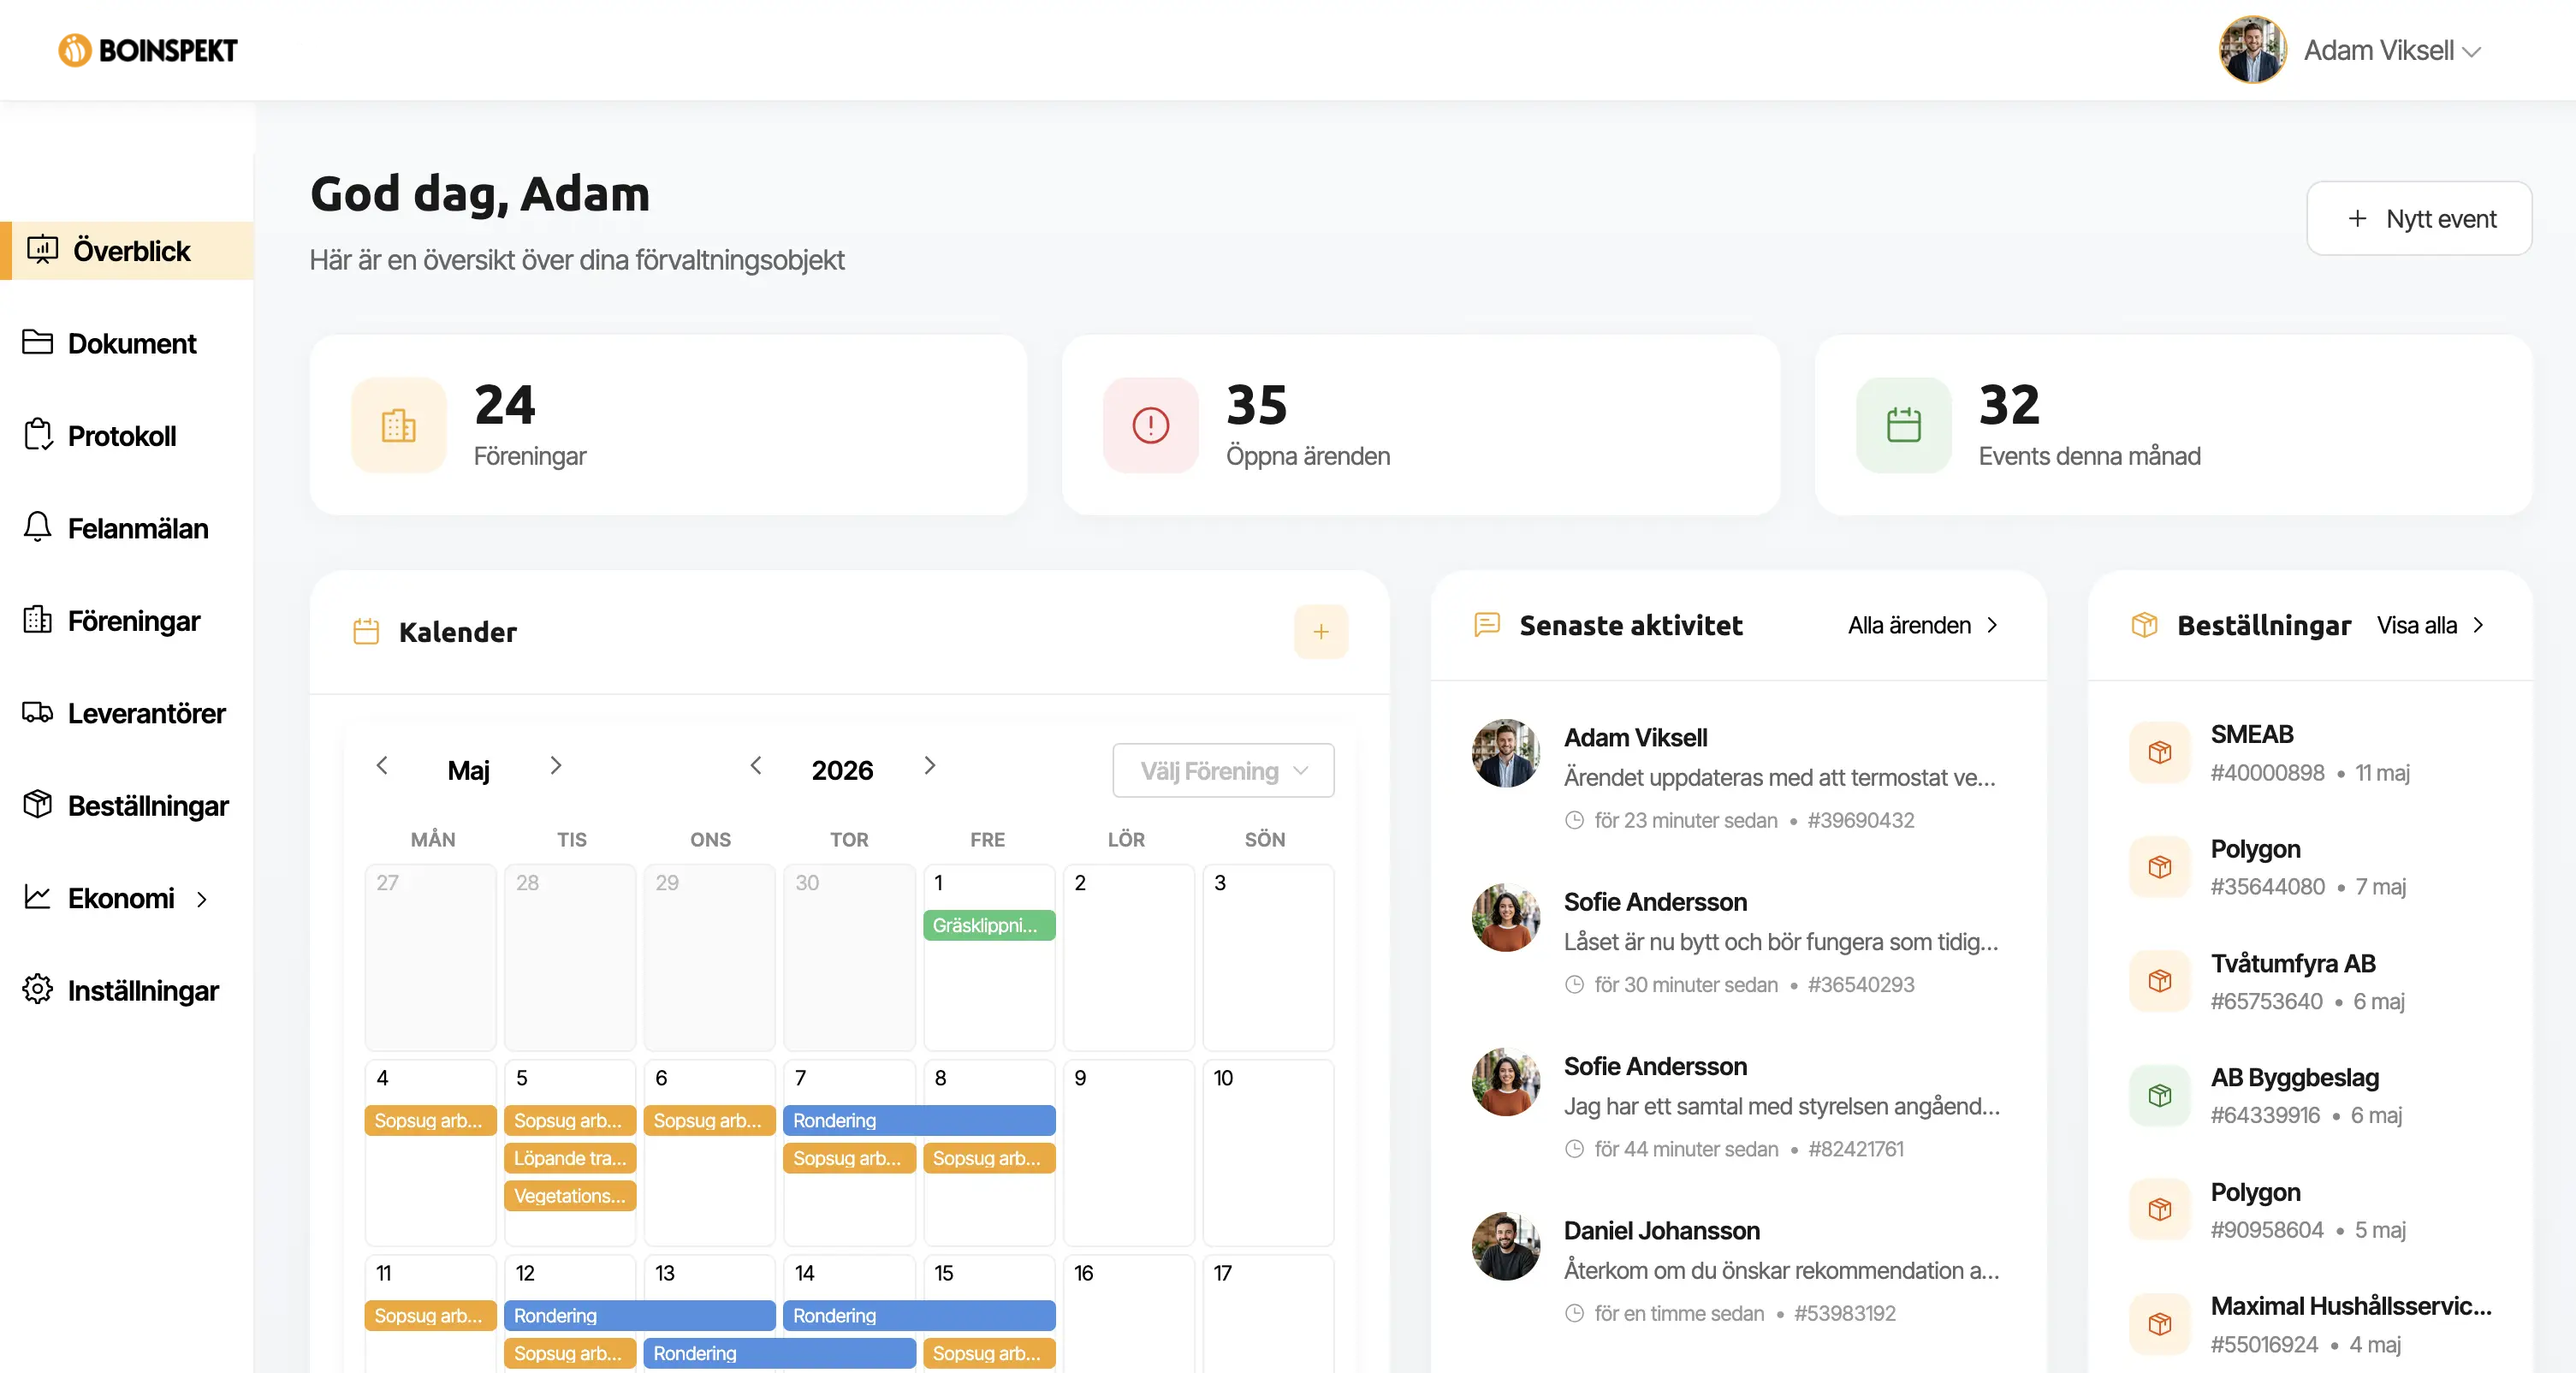
Task: Click the red Öppna ärenden alert icon
Action: coord(1150,425)
